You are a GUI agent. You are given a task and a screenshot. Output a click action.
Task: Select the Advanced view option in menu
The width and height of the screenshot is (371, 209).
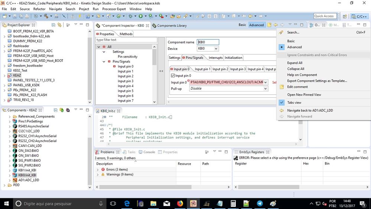click(294, 47)
